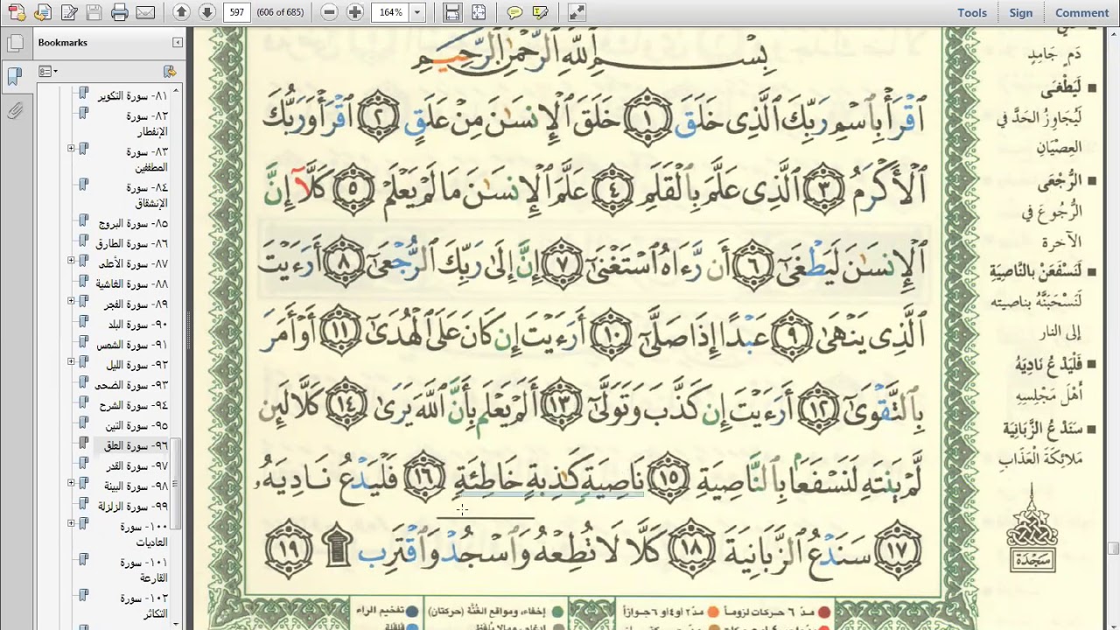Add a sticky note comment

[514, 12]
